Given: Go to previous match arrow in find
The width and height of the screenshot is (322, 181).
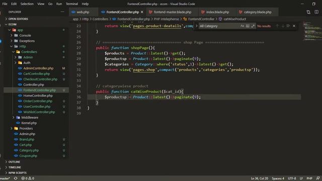Looking at the screenshot, I should [x=277, y=26].
